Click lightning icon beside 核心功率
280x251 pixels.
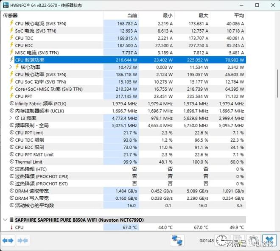pyautogui.click(x=17, y=67)
